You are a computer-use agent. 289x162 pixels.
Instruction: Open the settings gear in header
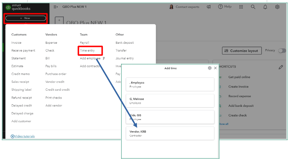277,7
